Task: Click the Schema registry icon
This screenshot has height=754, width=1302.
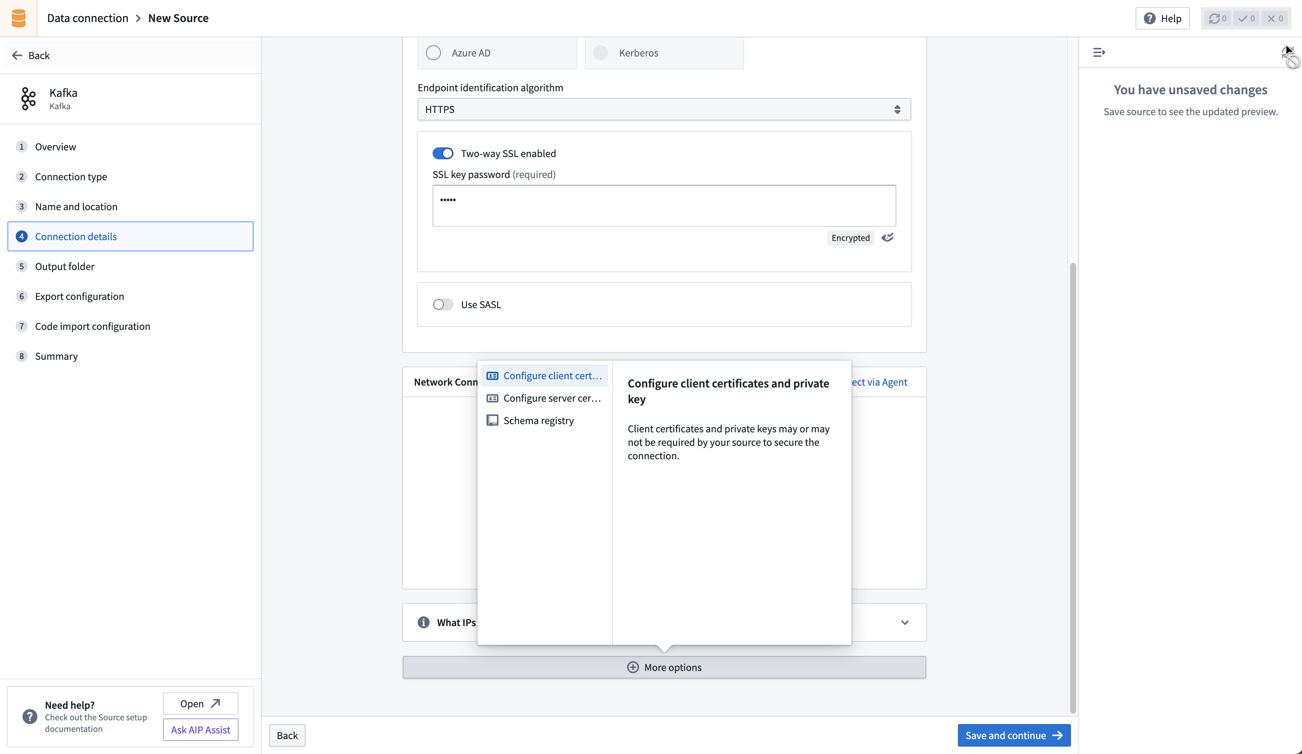Action: [492, 420]
